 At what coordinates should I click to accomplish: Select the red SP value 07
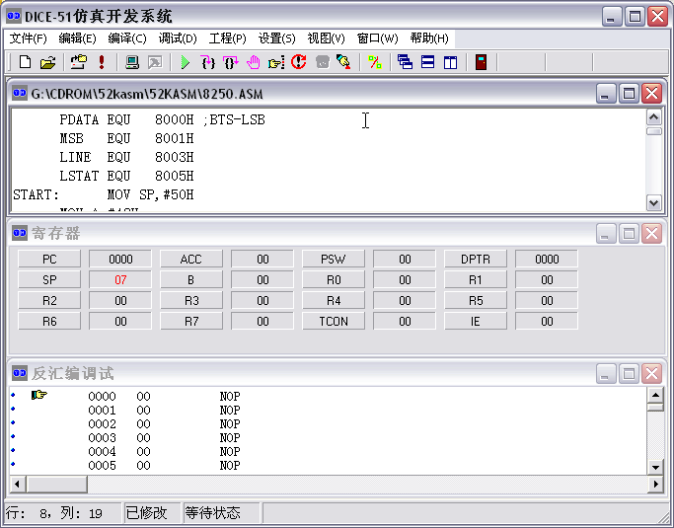click(x=120, y=280)
